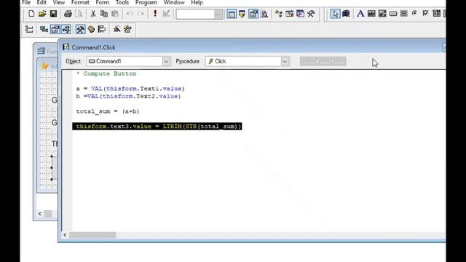Click the Form Builder icon

point(116,29)
